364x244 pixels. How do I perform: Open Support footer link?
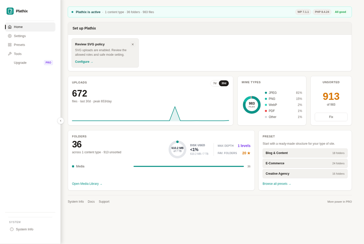tap(104, 202)
